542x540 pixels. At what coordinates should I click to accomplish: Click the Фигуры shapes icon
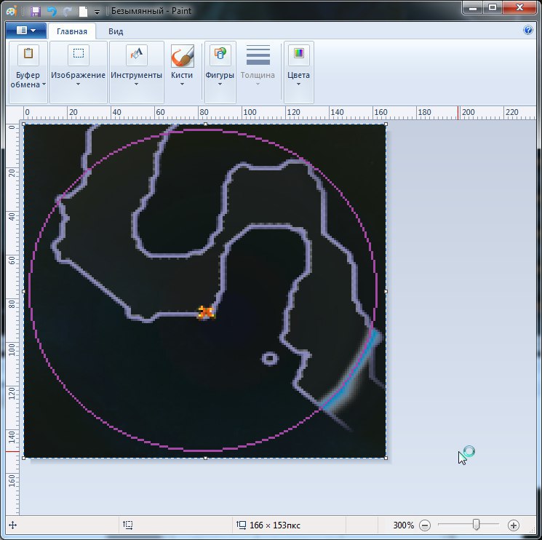[x=220, y=55]
